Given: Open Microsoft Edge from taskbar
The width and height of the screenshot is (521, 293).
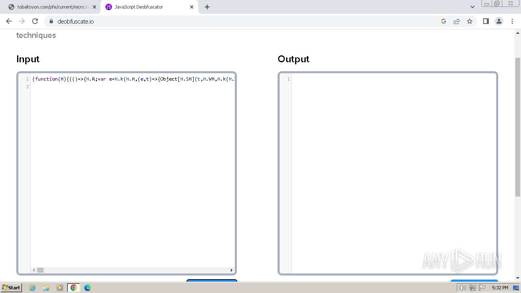Looking at the screenshot, I should coord(88,288).
